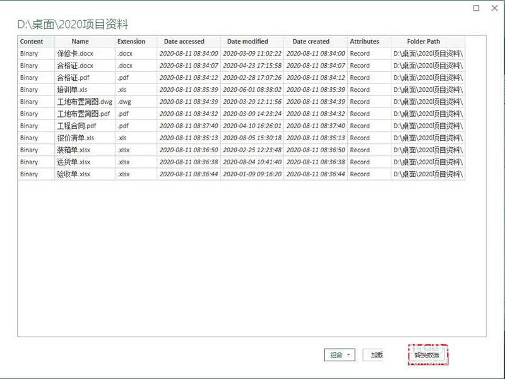The image size is (505, 379).
Task: Click the Date accessed column header
Action: click(x=184, y=42)
